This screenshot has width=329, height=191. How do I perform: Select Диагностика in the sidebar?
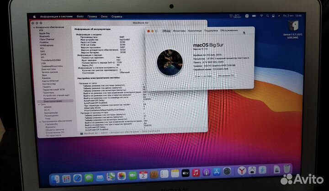pos(48,69)
